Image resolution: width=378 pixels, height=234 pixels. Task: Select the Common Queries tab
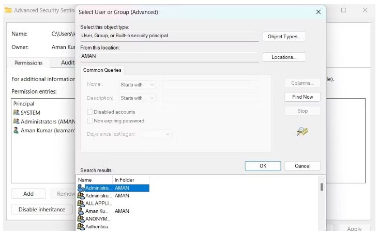click(x=102, y=70)
